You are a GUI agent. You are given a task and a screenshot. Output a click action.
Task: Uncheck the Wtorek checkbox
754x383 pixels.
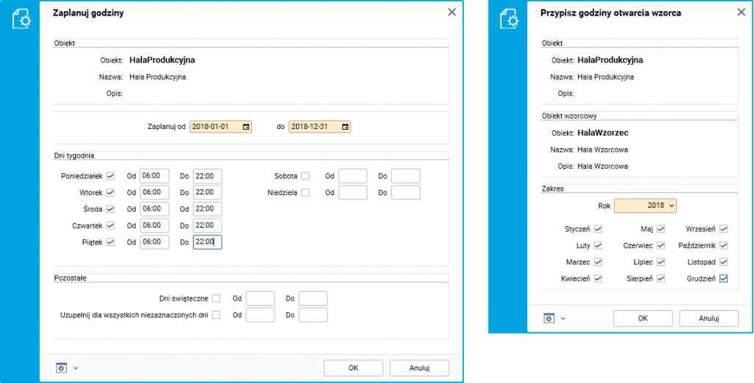coord(110,192)
